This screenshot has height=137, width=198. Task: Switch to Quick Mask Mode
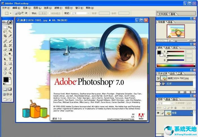point(10,89)
